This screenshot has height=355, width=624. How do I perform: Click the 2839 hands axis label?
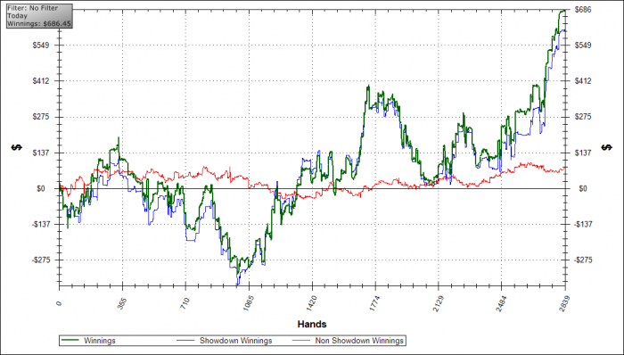click(563, 303)
